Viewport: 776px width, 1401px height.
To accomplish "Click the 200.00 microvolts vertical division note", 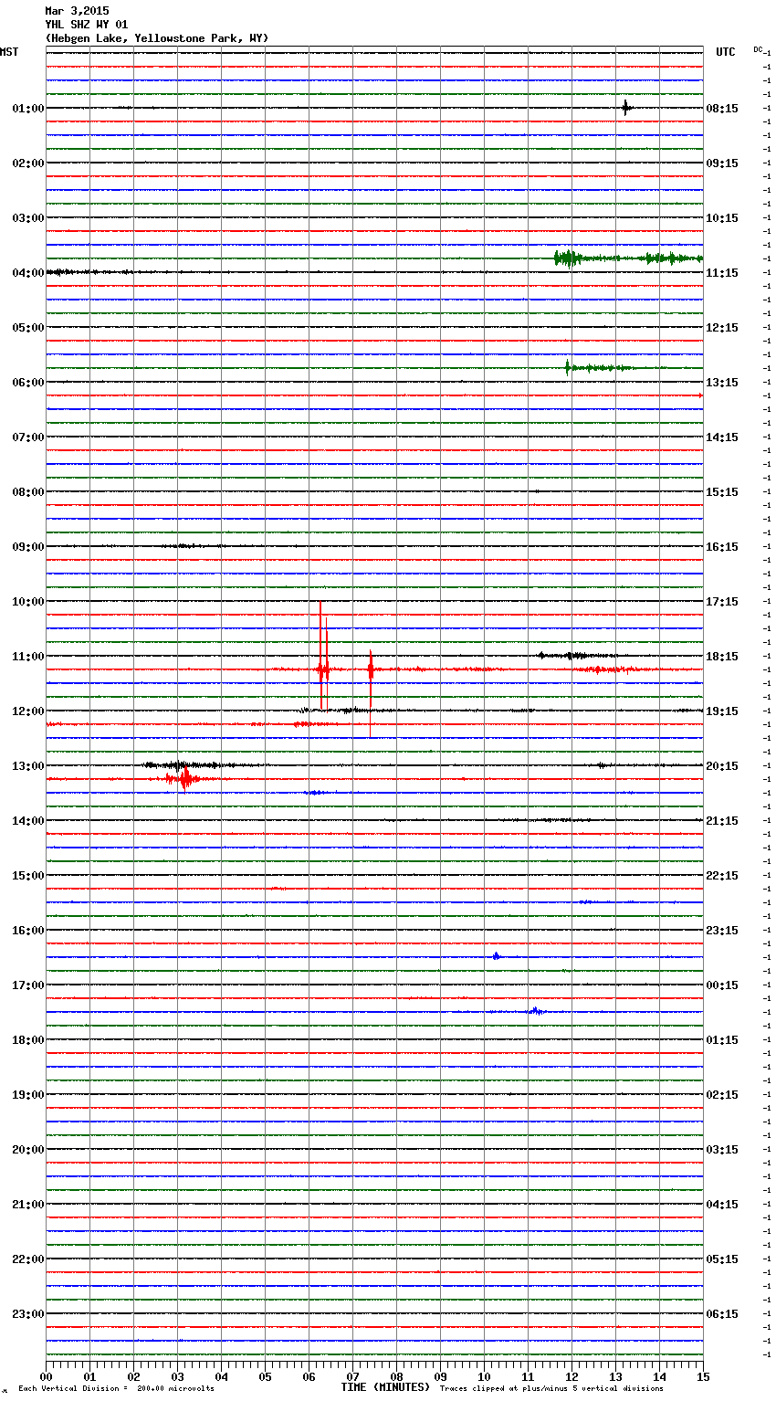I will pyautogui.click(x=117, y=1388).
